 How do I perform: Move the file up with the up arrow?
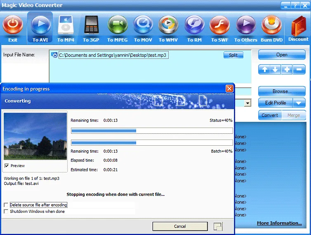264,70
